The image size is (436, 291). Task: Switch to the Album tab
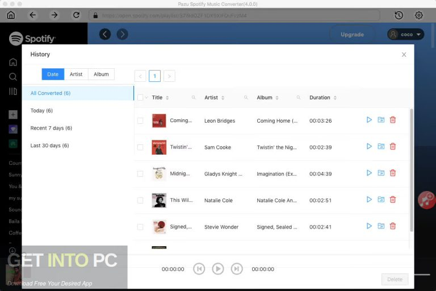tap(101, 74)
